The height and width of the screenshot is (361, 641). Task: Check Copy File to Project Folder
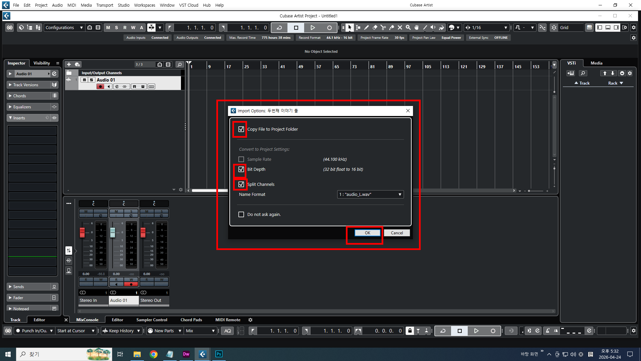click(x=241, y=129)
